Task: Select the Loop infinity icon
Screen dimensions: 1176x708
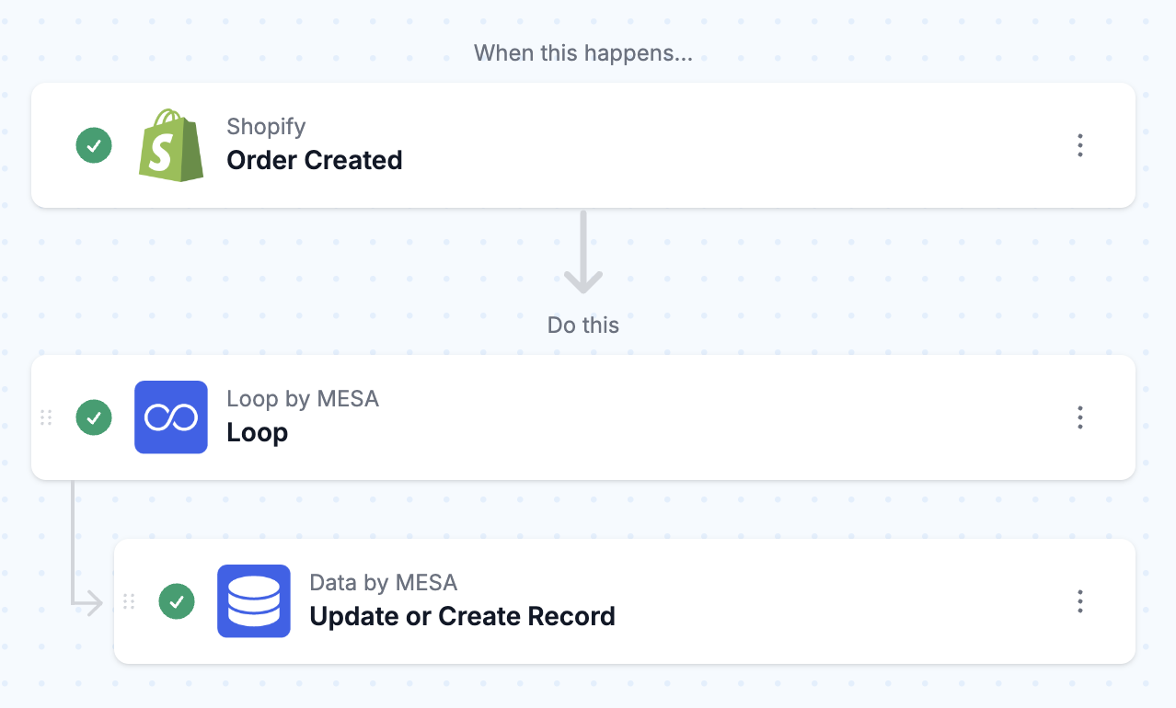Action: [171, 417]
